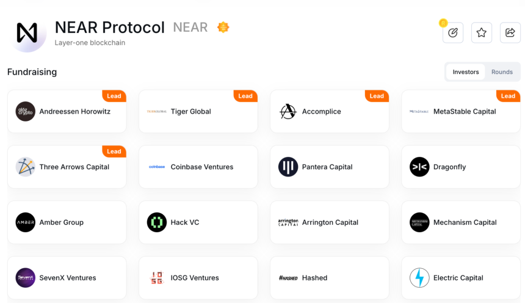Screen dimensions: 525x303
Task: Click the Lead badge on Accomplice
Action: (x=377, y=96)
